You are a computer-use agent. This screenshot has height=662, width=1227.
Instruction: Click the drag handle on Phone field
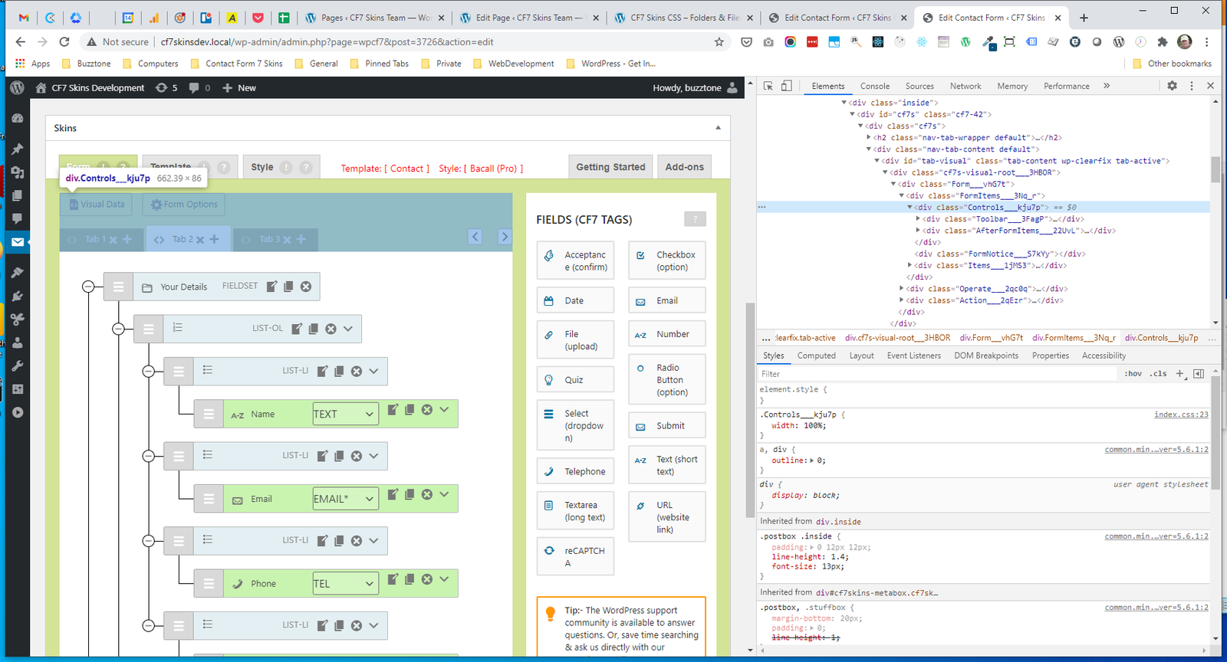click(x=209, y=584)
